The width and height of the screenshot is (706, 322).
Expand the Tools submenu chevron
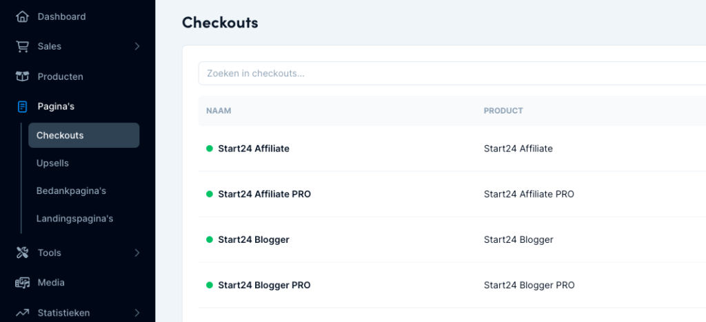click(x=137, y=253)
